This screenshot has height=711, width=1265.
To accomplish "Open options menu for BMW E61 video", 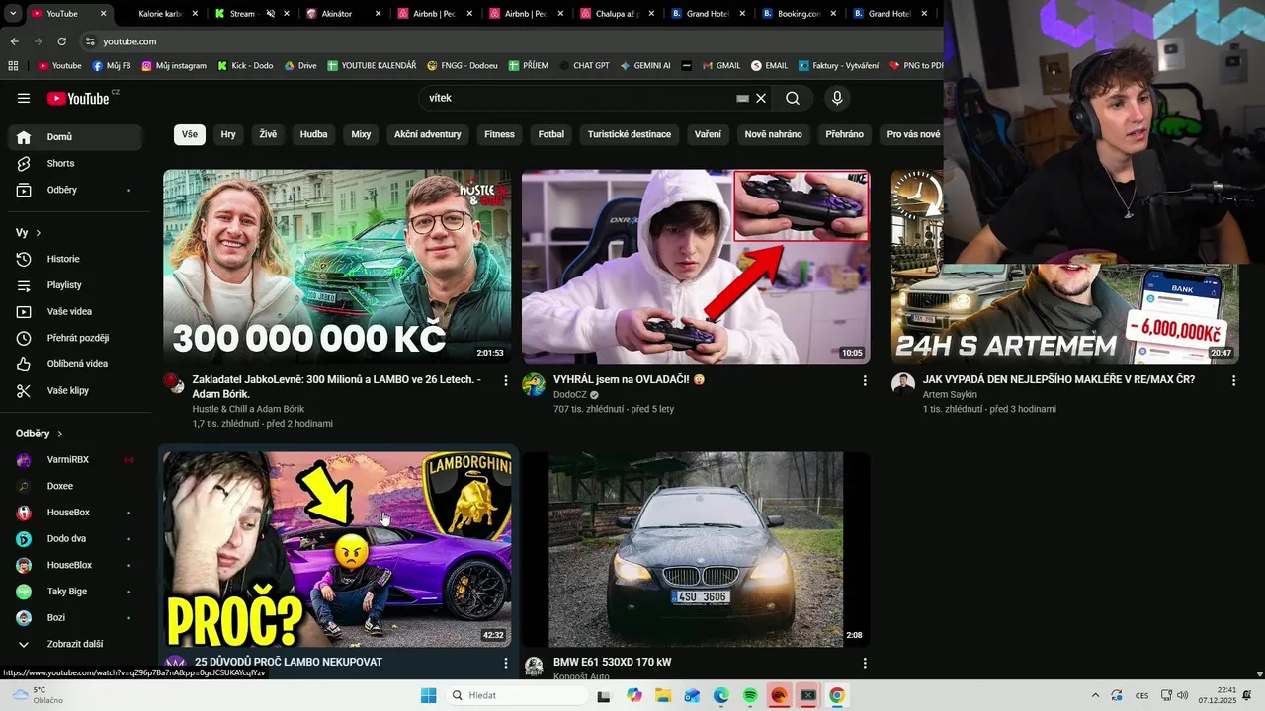I will [x=865, y=663].
